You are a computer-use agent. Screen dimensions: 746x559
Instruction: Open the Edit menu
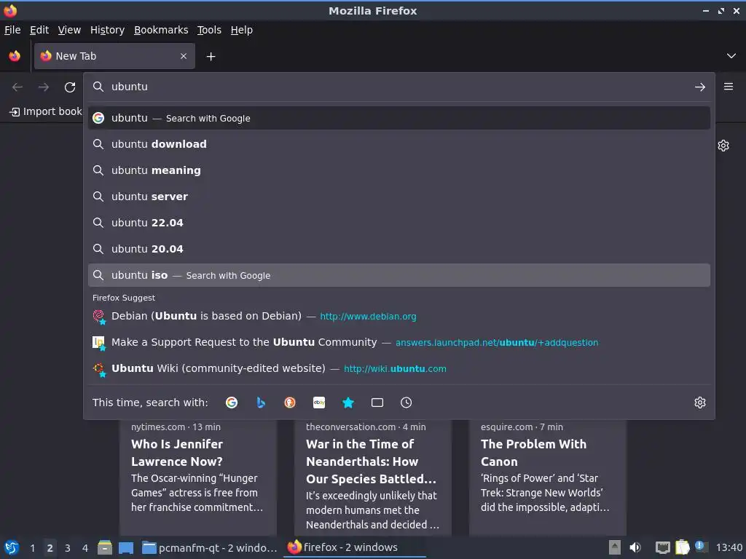[x=39, y=30]
